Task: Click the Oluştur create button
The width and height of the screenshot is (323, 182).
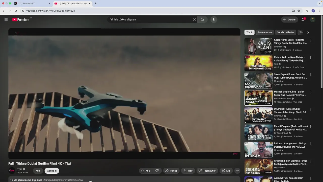Action: tap(290, 19)
